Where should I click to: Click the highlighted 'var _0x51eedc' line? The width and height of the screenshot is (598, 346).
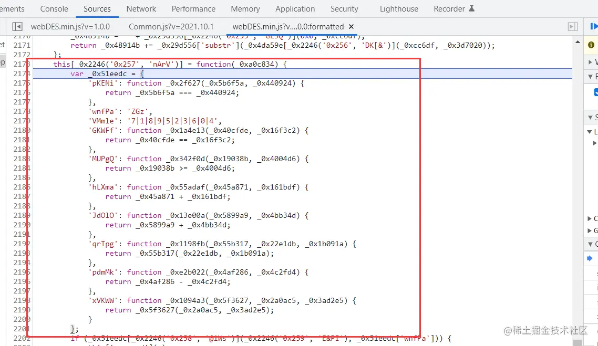pos(303,74)
